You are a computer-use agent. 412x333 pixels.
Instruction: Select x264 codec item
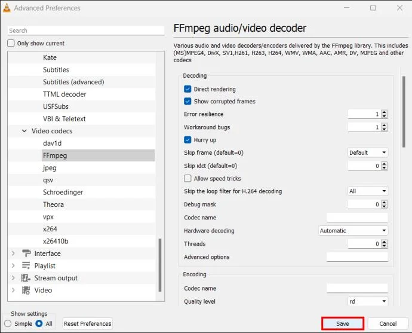[x=50, y=229]
